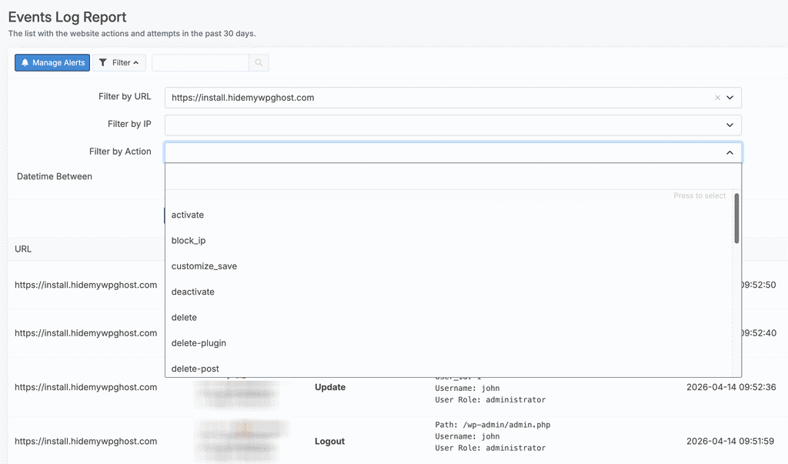Click the URL in the Logout row
The width and height of the screenshot is (788, 464).
[86, 441]
